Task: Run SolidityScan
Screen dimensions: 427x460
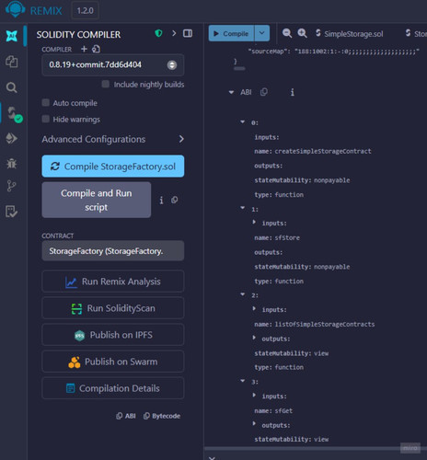Action: click(x=113, y=308)
